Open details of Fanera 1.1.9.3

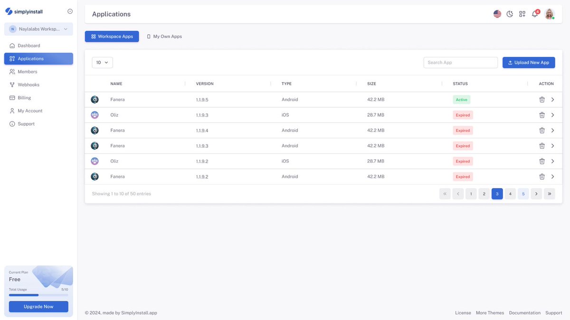(552, 146)
